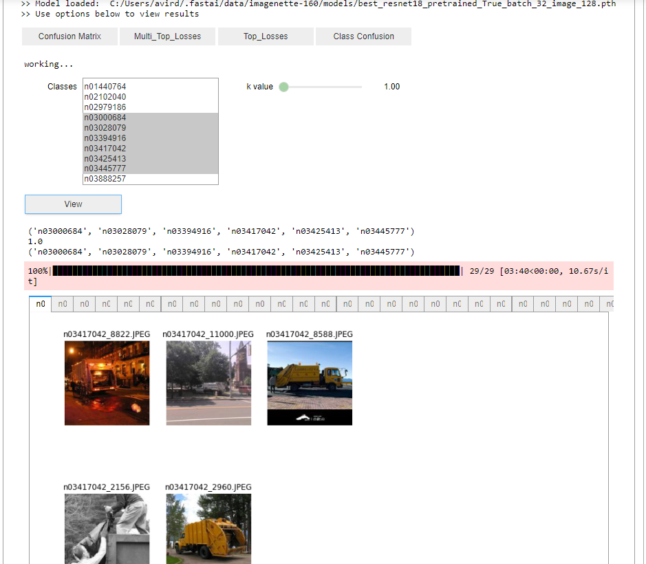Pick class n03445777 from the list
The image size is (646, 564).
pos(105,169)
